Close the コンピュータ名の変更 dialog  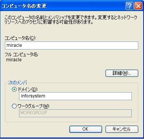click(x=138, y=6)
